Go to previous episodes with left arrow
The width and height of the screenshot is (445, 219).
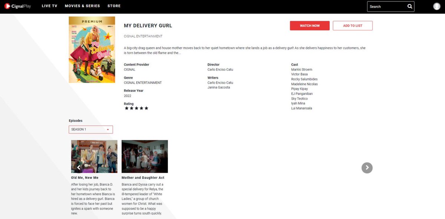[79, 167]
